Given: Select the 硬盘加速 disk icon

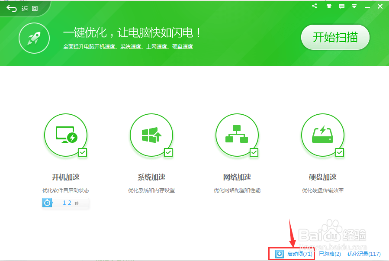Looking at the screenshot, I should point(323,135).
